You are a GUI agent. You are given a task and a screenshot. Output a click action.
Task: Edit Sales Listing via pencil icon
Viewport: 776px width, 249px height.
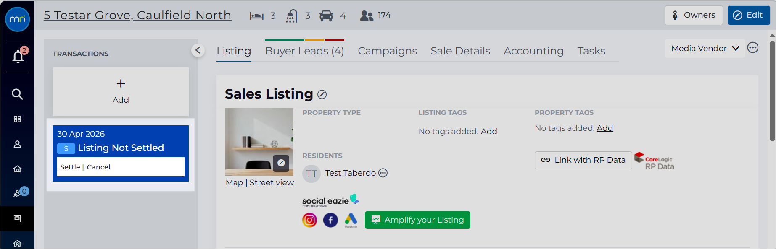pyautogui.click(x=322, y=95)
